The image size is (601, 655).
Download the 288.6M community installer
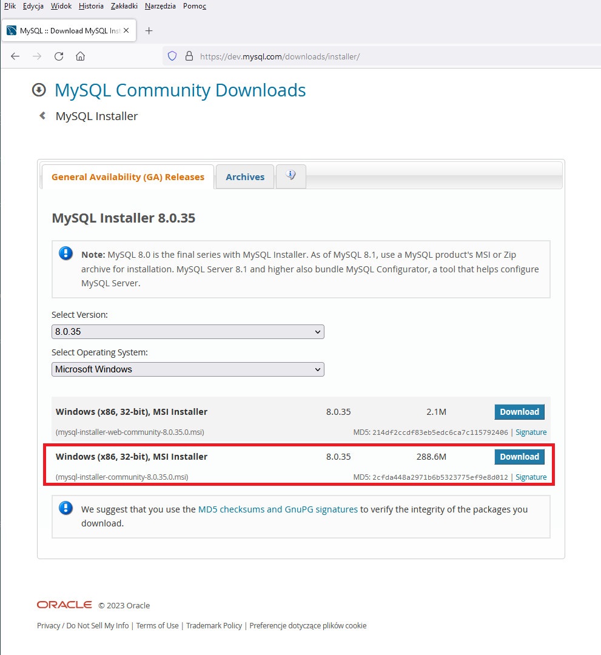pos(519,457)
